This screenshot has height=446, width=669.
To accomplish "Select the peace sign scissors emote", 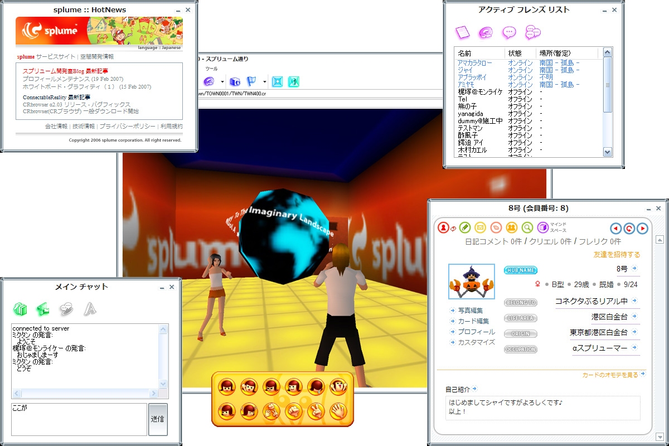I will click(x=315, y=411).
